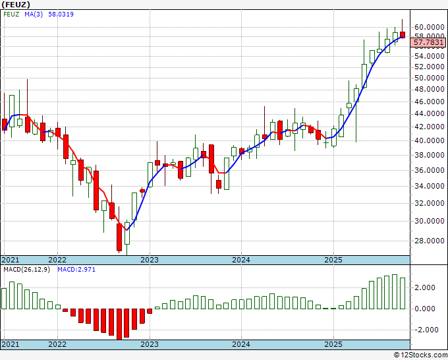Click the 34.0000 price axis label
This screenshot has width=448, height=360.
coord(430,186)
